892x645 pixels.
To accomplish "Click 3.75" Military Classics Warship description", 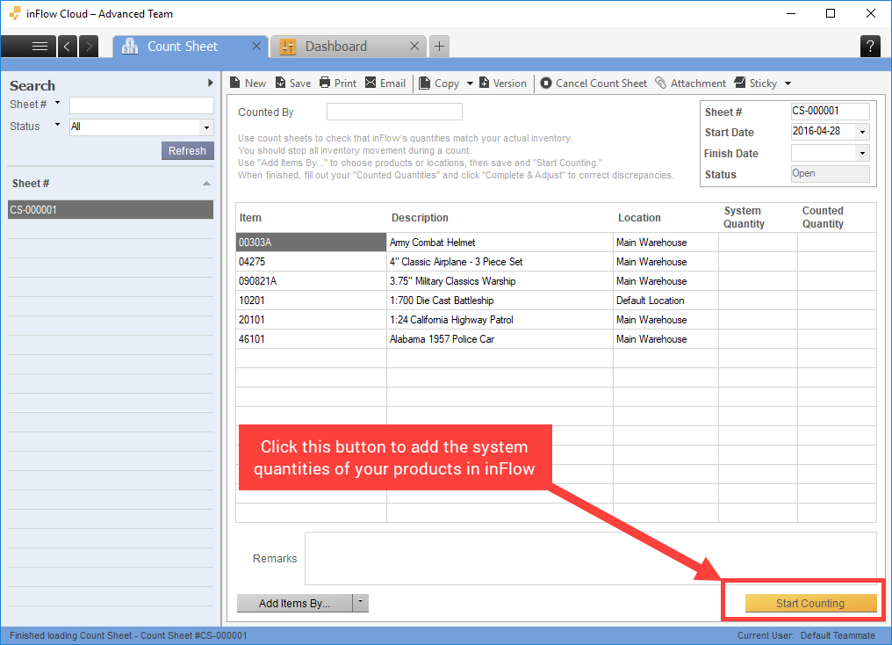I will [x=500, y=281].
